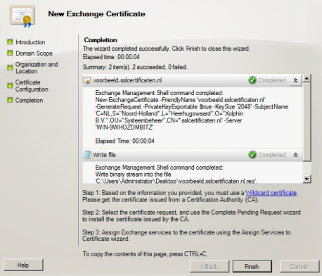Click the scrollbar down arrow

[x=307, y=179]
